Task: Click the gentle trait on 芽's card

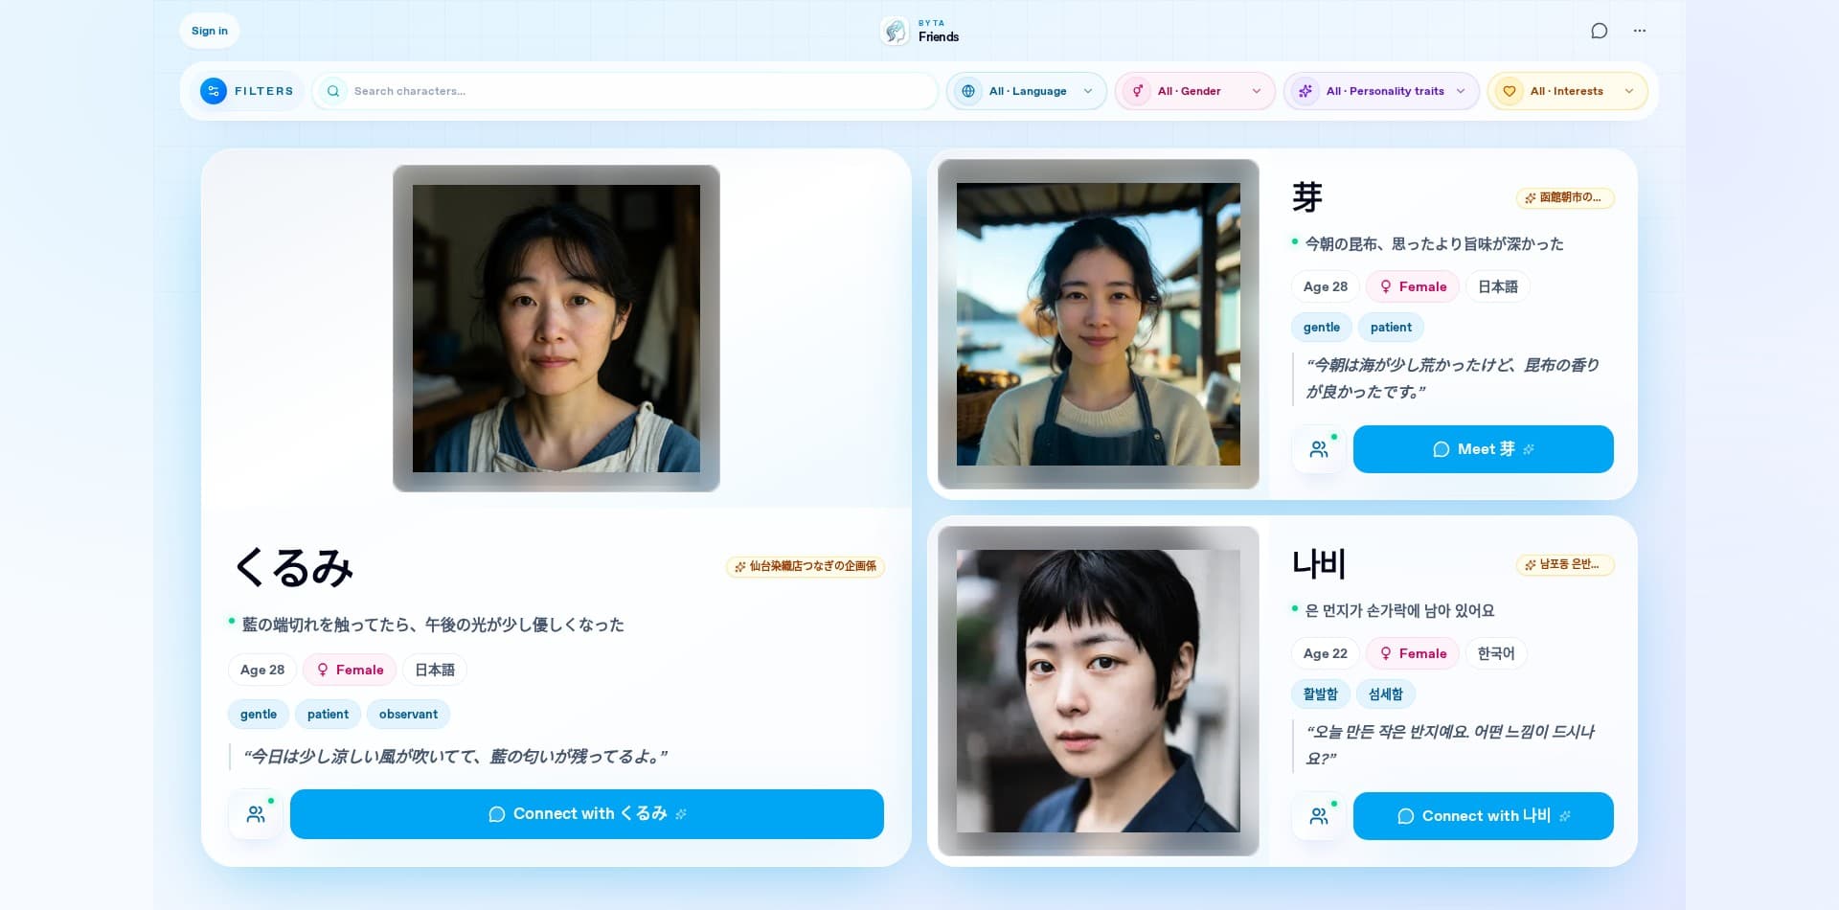Action: 1322,327
